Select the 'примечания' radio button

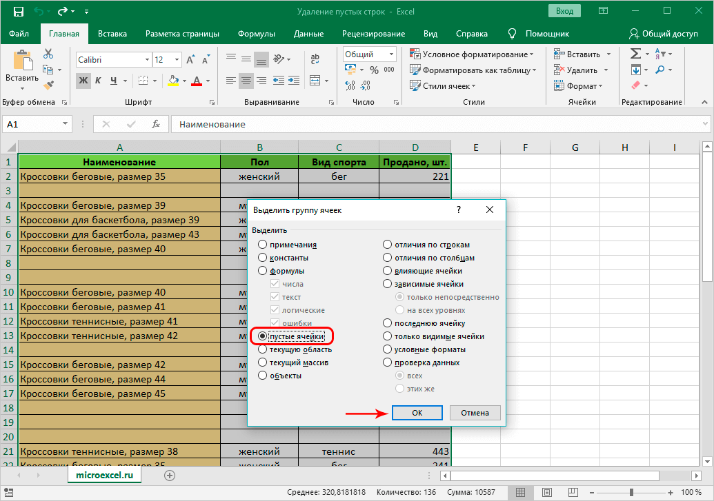[x=262, y=245]
